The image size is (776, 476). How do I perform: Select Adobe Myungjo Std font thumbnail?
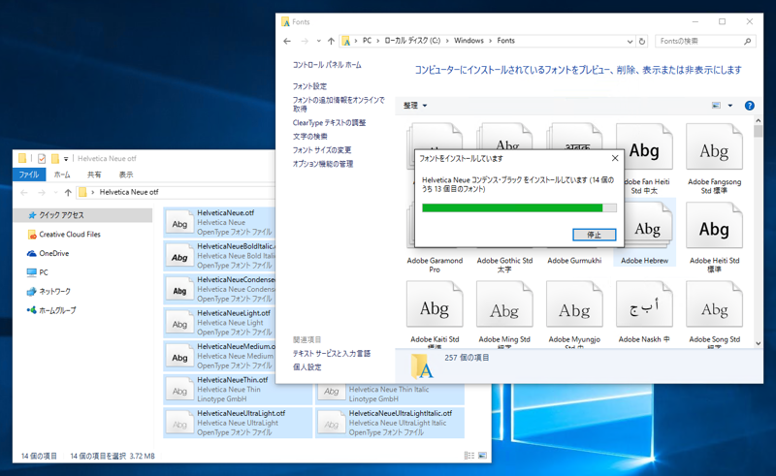(x=574, y=304)
